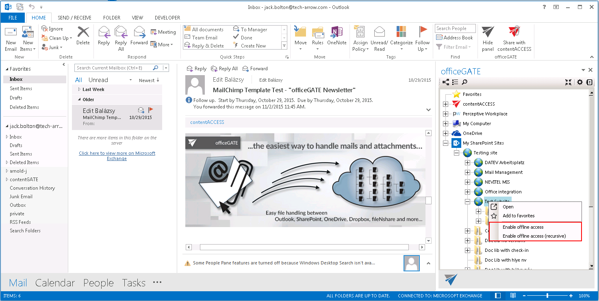Open People in navigation bar
Viewport: 599px width, 301px height.
point(98,283)
